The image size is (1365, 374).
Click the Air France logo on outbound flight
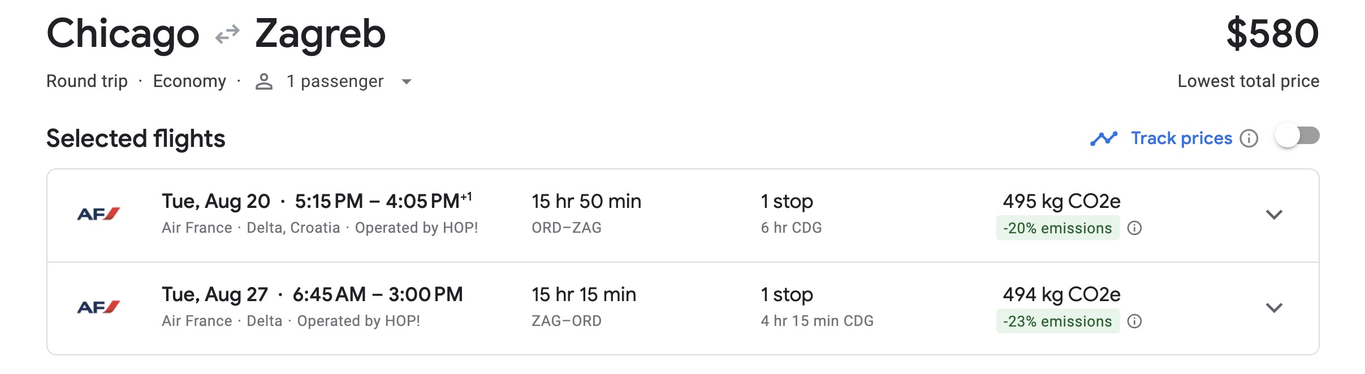pos(98,214)
